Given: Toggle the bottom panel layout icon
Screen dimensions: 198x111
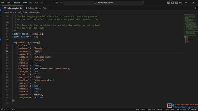Looking at the screenshot, I should pos(173,3).
